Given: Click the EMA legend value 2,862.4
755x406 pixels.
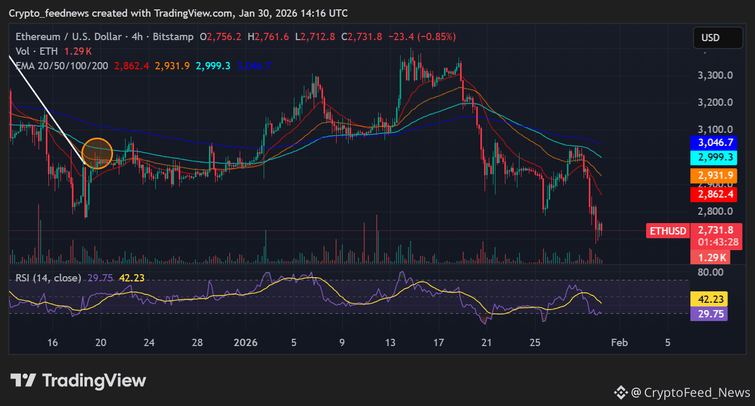Looking at the screenshot, I should click(132, 66).
